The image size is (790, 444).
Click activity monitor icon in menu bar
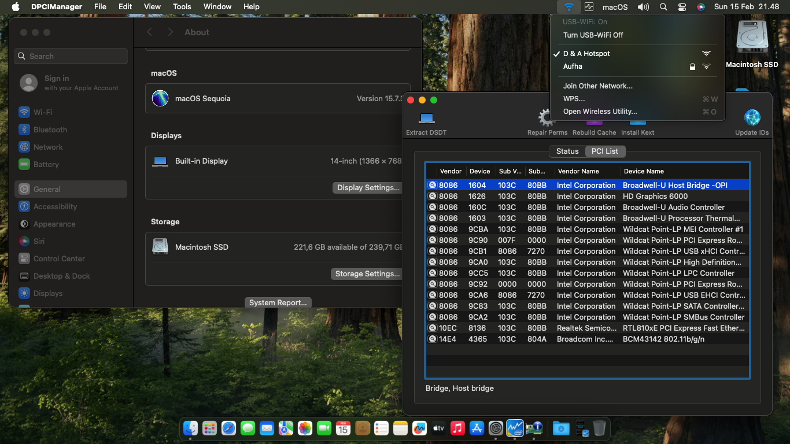tap(589, 7)
